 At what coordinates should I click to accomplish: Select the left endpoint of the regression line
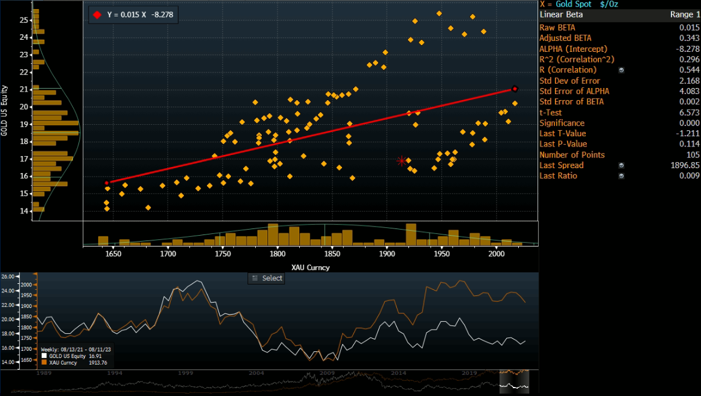(x=106, y=183)
